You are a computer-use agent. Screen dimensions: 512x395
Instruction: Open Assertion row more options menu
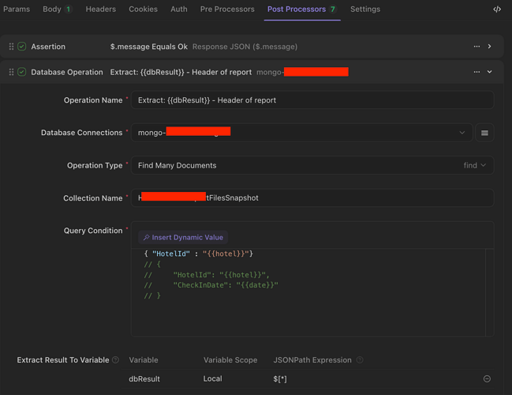click(476, 47)
